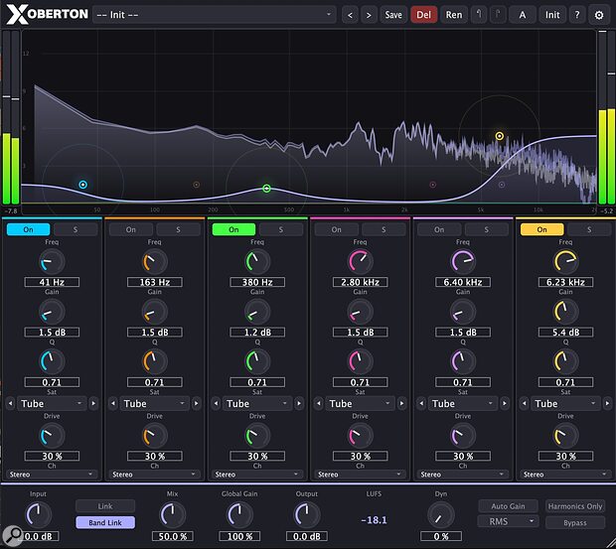Viewport: 616px width, 549px height.
Task: Turn off the yellow 6.23 kHz band On button
Action: pyautogui.click(x=542, y=229)
